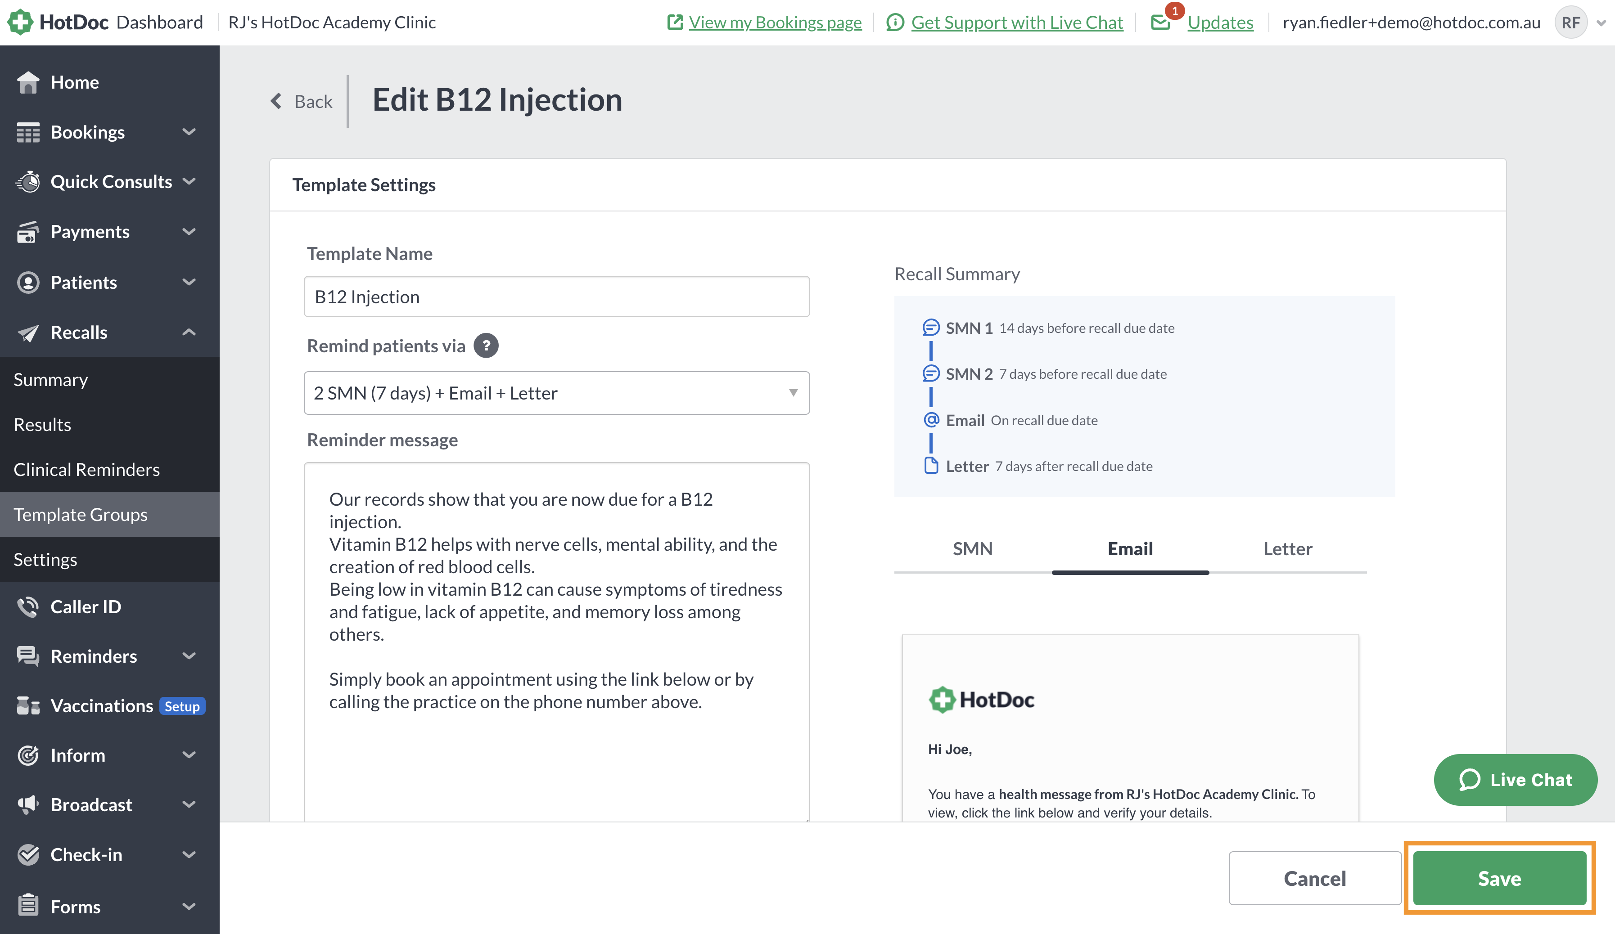Image resolution: width=1615 pixels, height=934 pixels.
Task: Collapse the Recalls section chevron
Action: (189, 332)
